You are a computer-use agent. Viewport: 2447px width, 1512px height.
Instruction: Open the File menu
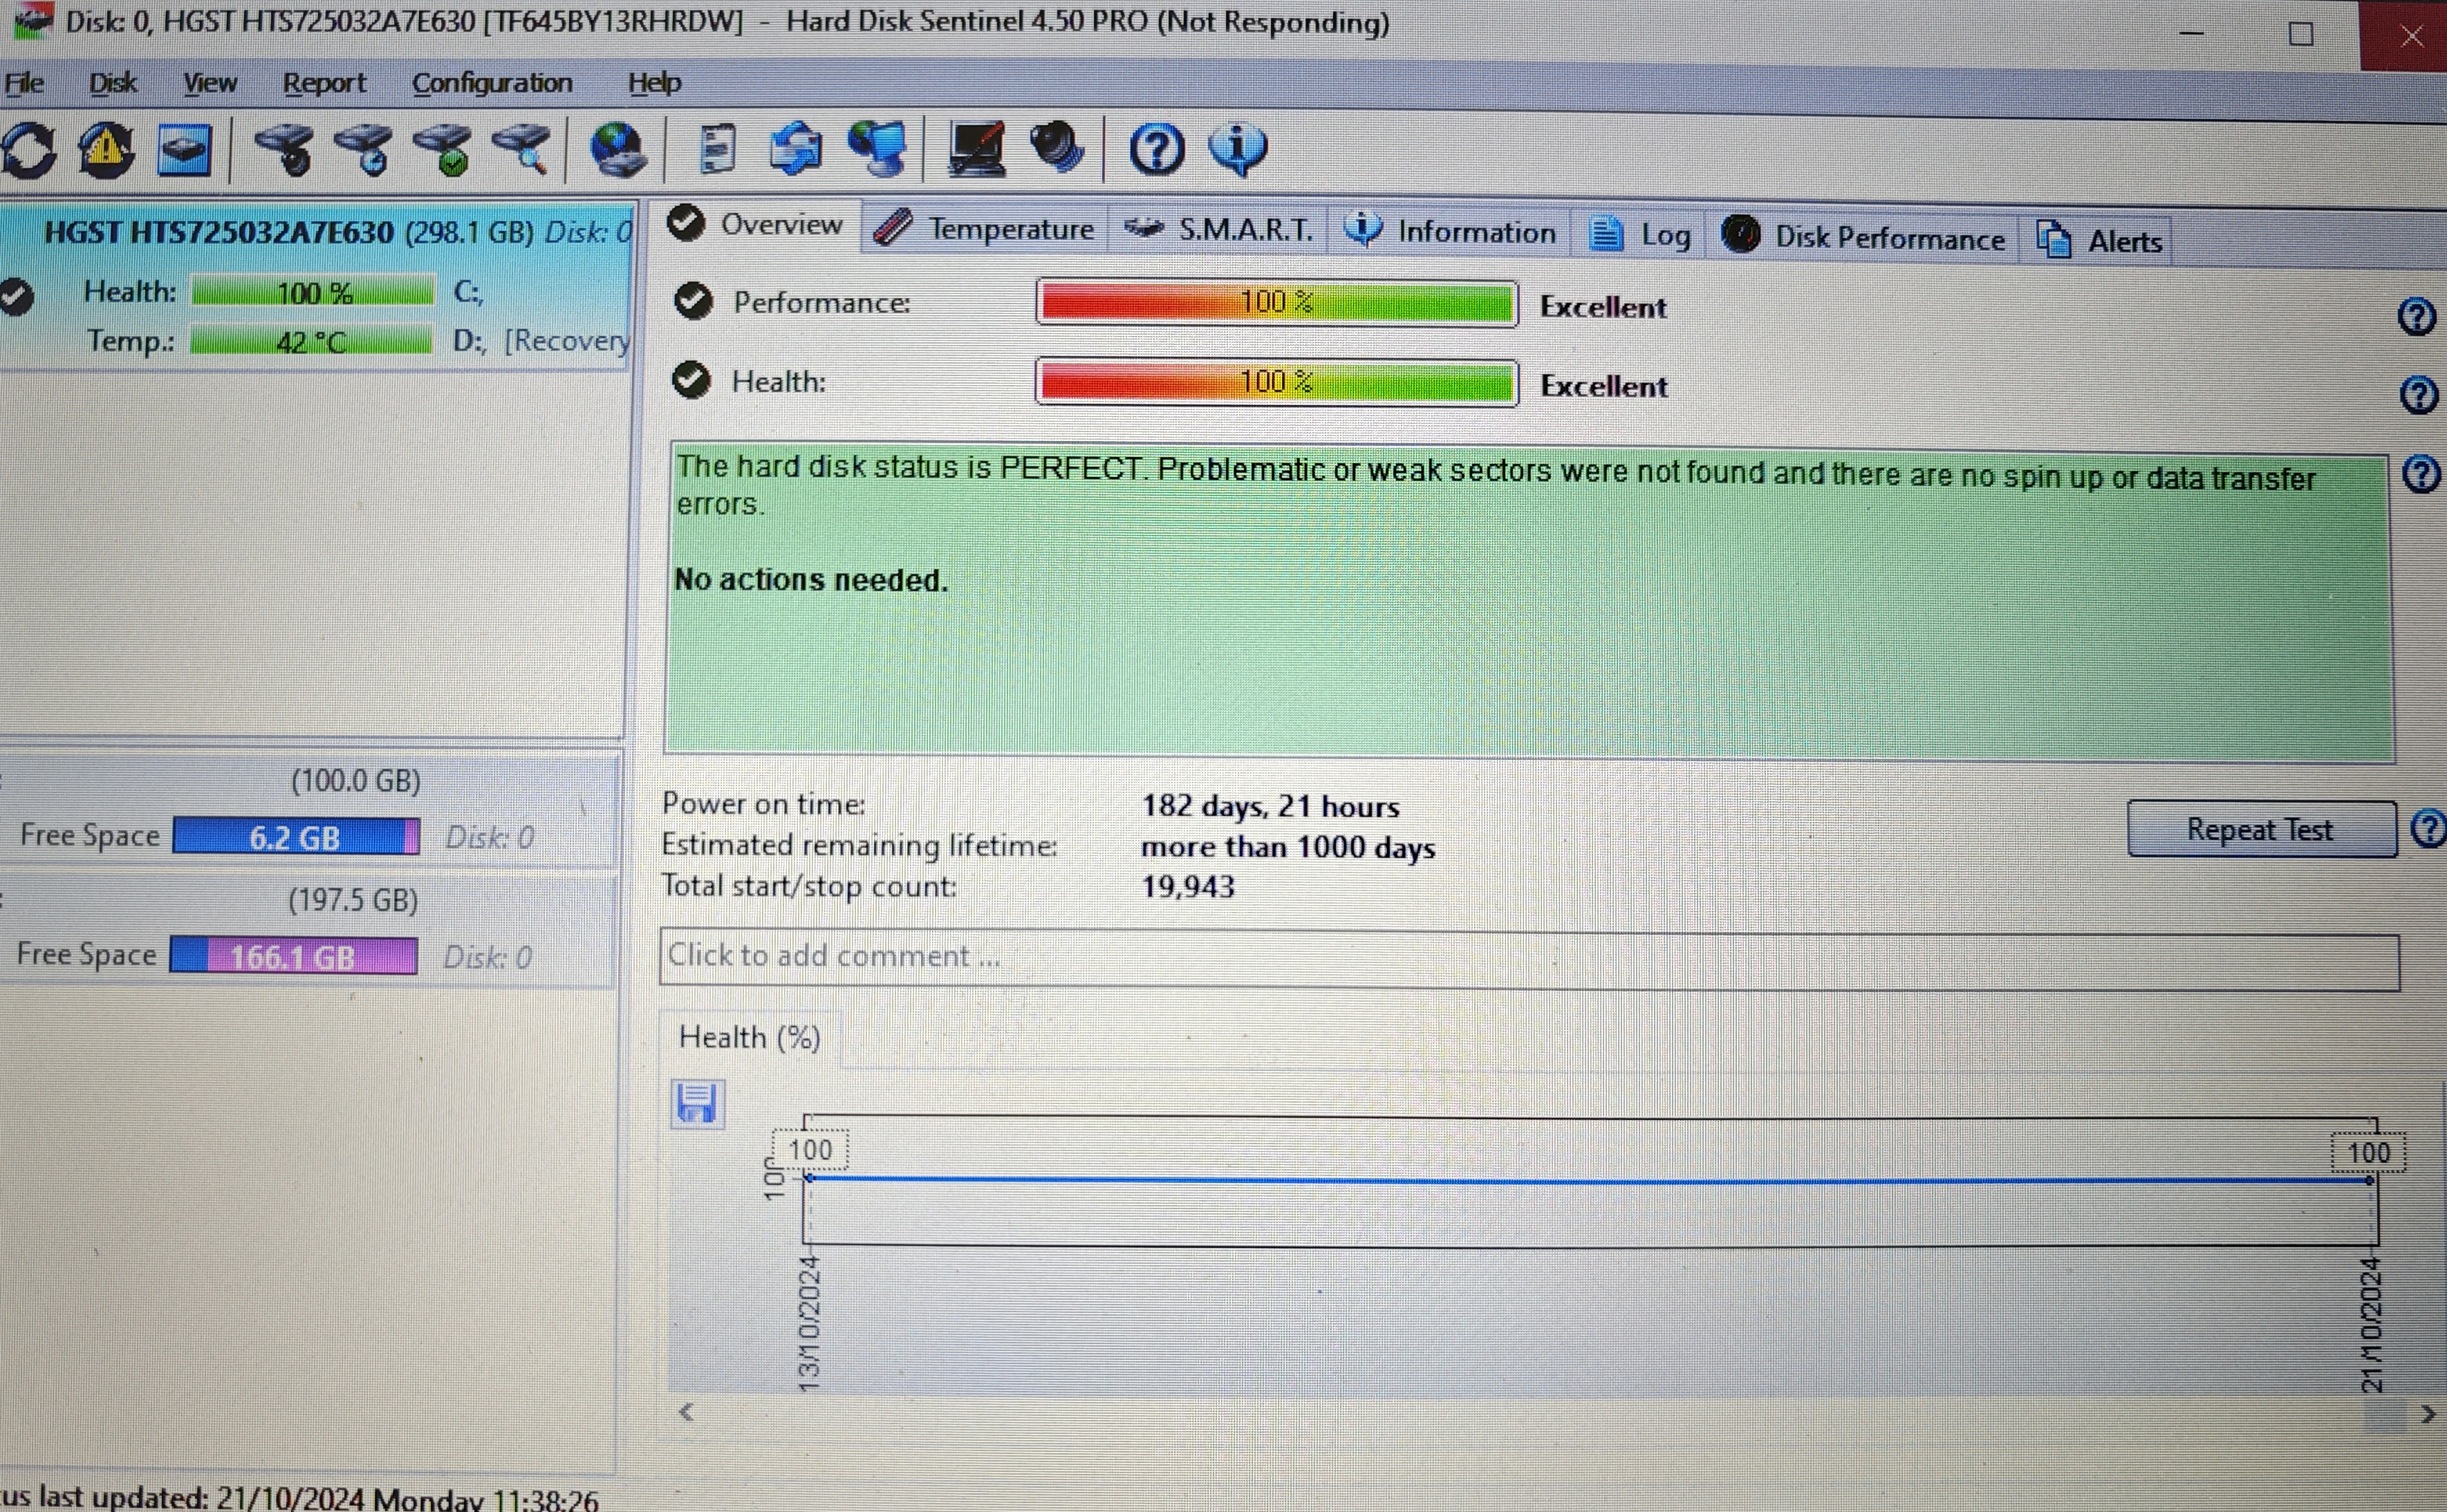[x=24, y=83]
